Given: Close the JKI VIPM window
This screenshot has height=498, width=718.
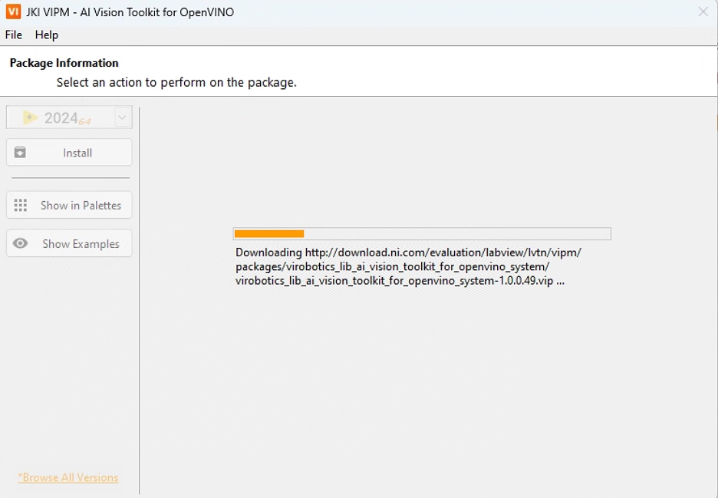Looking at the screenshot, I should tap(703, 12).
